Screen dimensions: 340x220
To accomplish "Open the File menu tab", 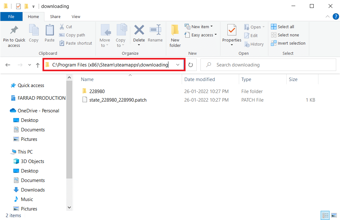I will tap(11, 17).
